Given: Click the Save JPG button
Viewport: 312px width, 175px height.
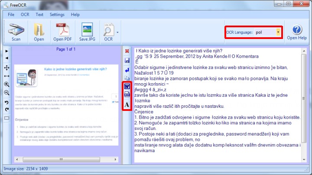Looking at the screenshot, I should (88, 32).
